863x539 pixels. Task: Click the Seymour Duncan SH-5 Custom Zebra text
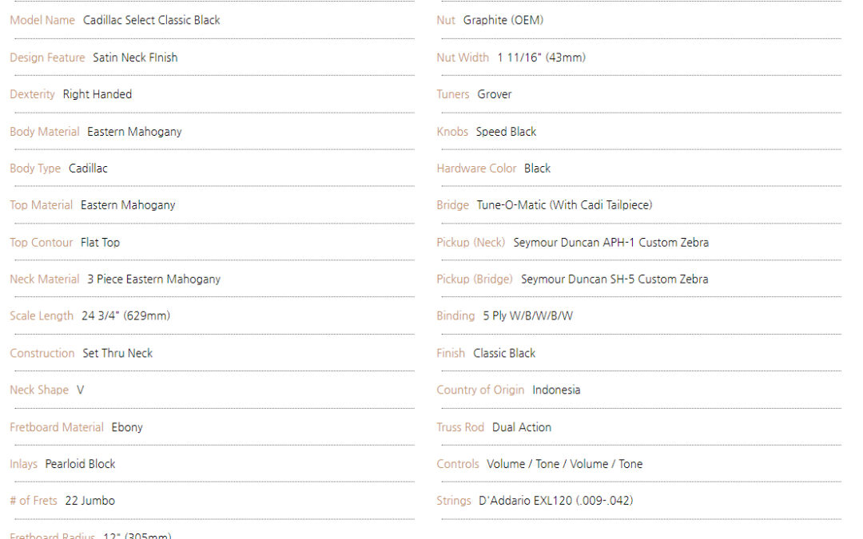click(x=614, y=279)
